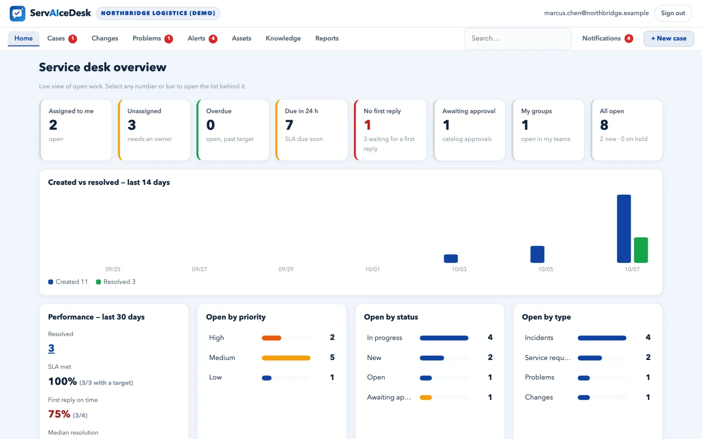The image size is (702, 439).
Task: Go to the Changes section
Action: 105,39
